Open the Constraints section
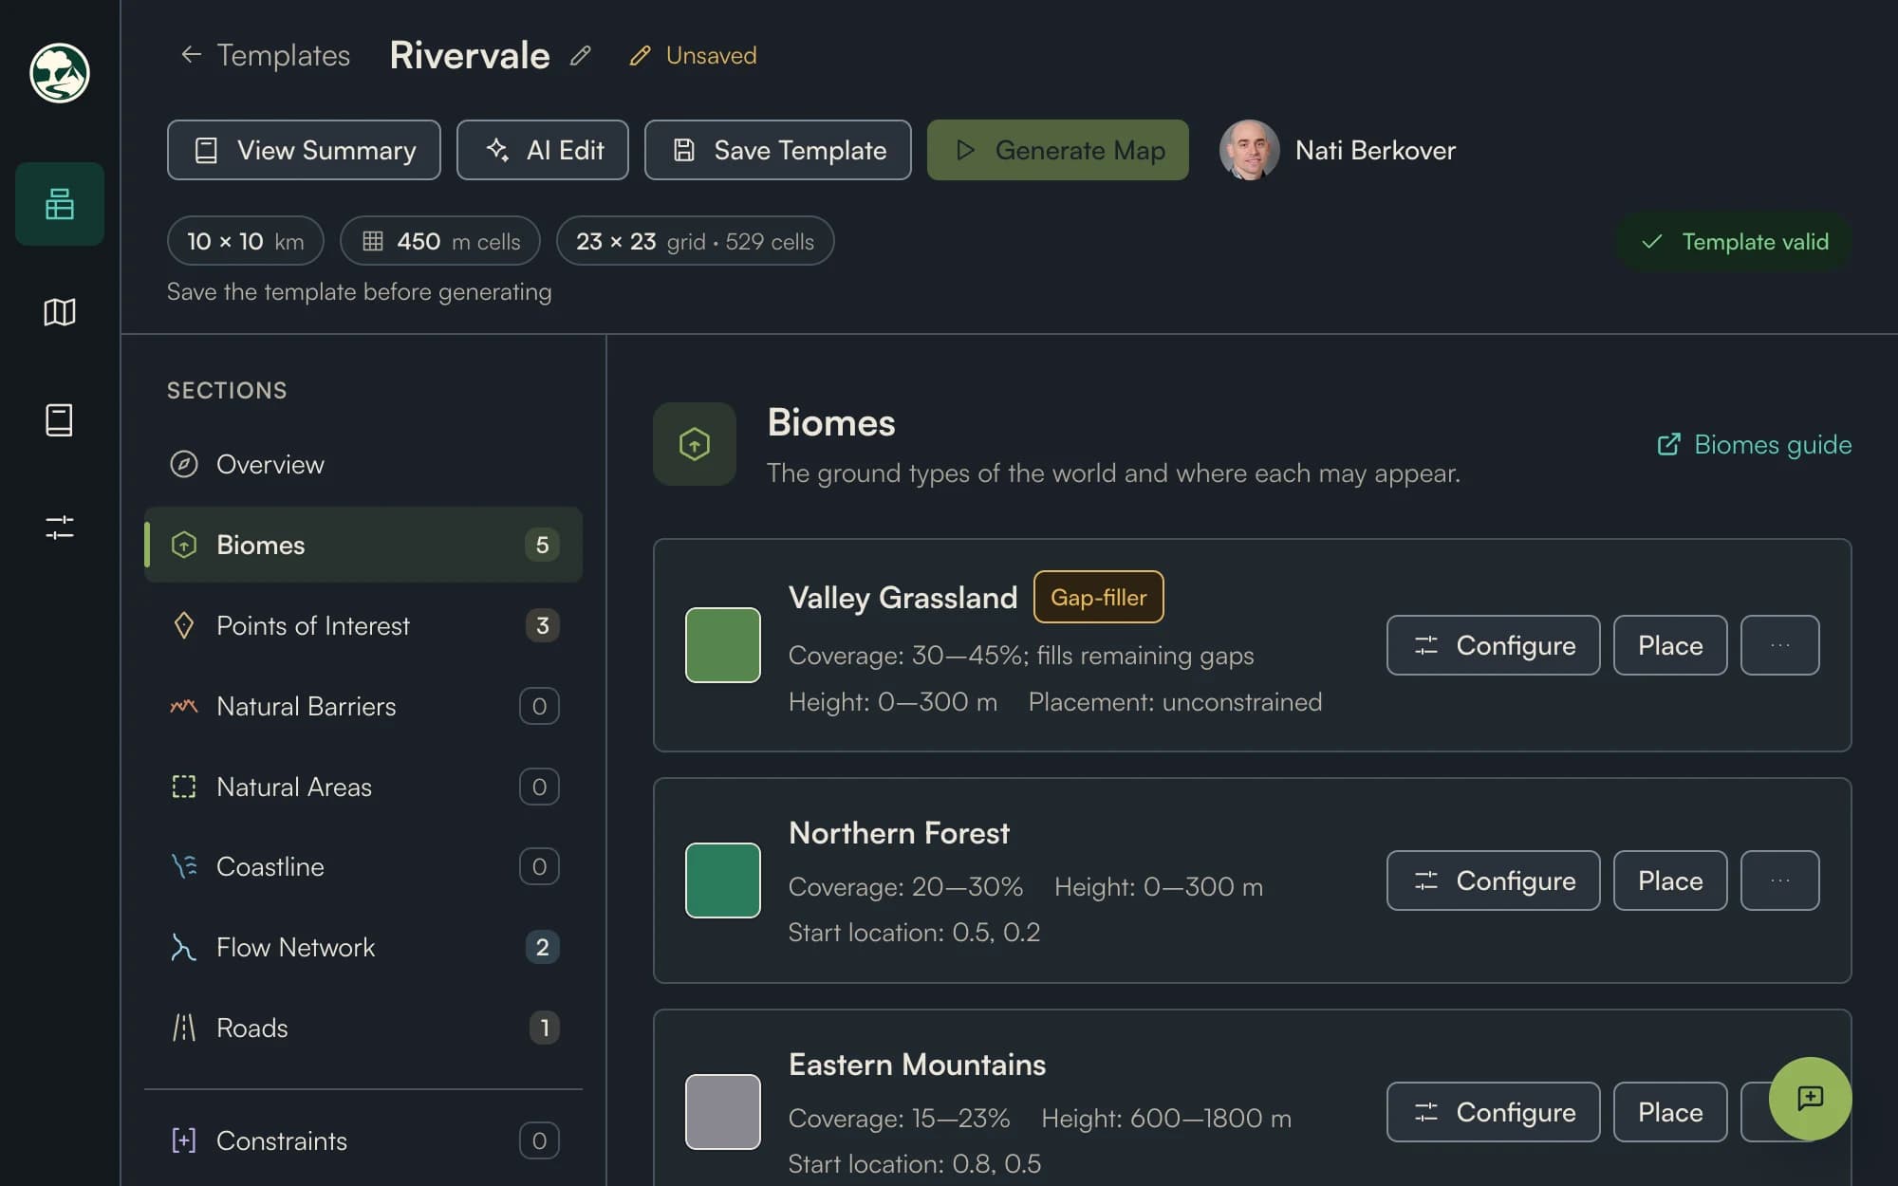1898x1186 pixels. [x=363, y=1140]
